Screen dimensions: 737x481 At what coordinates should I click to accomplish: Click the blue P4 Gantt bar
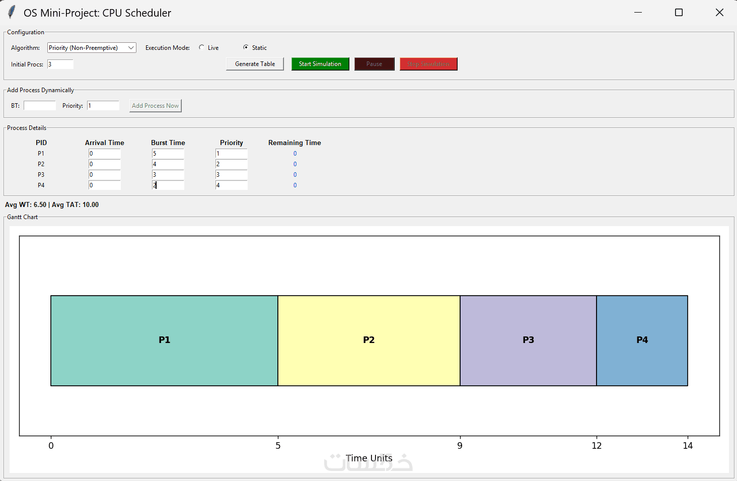(x=642, y=340)
